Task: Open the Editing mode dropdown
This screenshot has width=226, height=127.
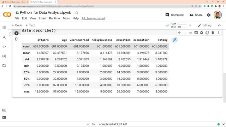Action: [x=205, y=25]
